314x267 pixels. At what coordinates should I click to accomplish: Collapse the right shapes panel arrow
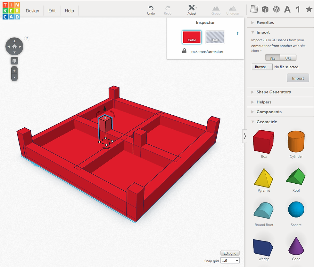245,136
